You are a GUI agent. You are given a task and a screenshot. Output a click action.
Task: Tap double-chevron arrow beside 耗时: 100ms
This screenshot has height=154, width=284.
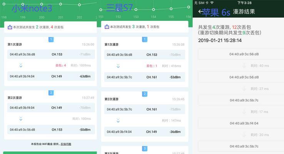tap(21, 119)
